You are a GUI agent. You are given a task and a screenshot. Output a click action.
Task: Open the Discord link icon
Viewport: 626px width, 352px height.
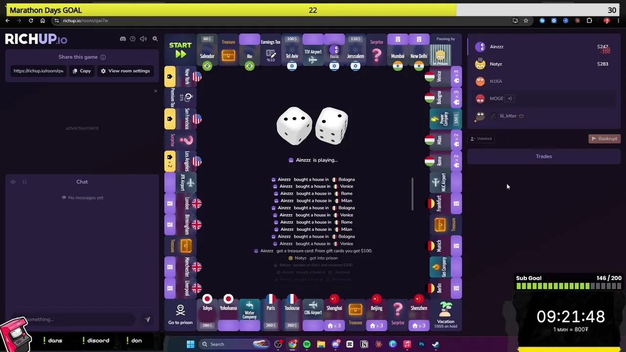123,39
